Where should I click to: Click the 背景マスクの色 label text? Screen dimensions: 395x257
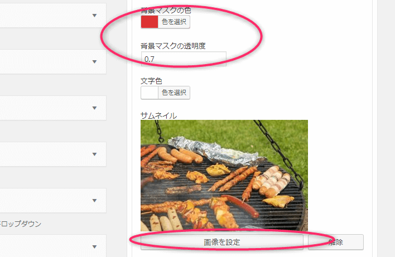click(166, 11)
